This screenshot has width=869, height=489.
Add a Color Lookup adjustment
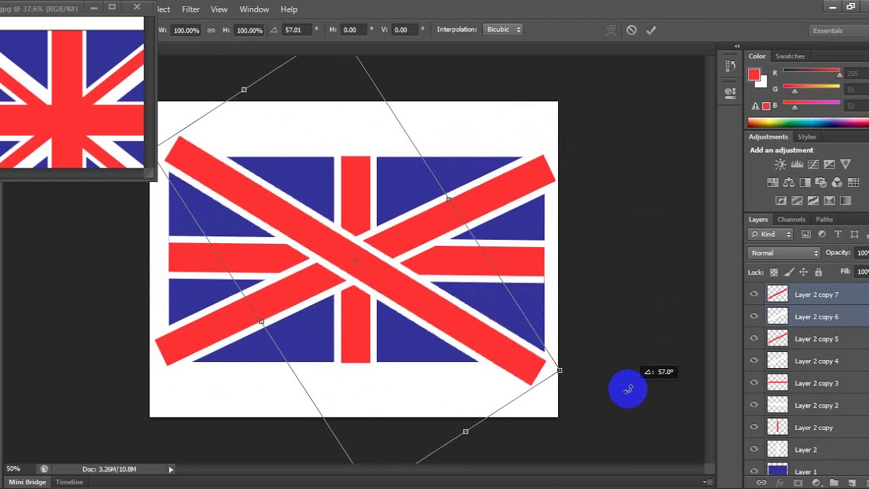(853, 183)
